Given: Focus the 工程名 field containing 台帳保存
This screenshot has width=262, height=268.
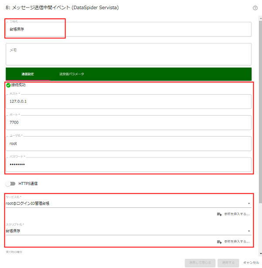Looking at the screenshot, I should pos(128,30).
